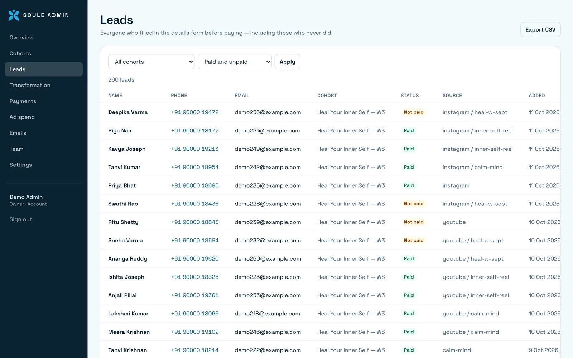The width and height of the screenshot is (573, 358).
Task: Click Tanvi Kumar's phone link
Action: [195, 167]
